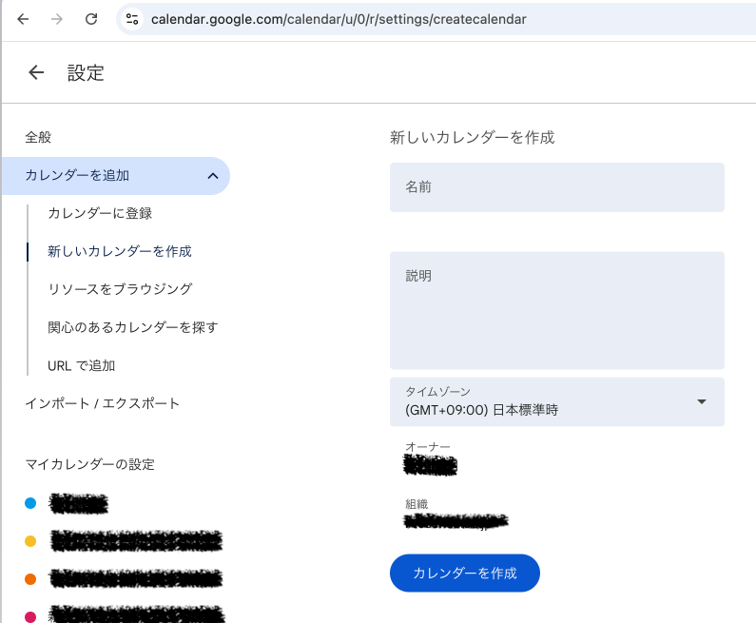Viewport: 756px width, 623px height.
Task: Click the タイムゾーン dropdown arrow
Action: [x=702, y=401]
